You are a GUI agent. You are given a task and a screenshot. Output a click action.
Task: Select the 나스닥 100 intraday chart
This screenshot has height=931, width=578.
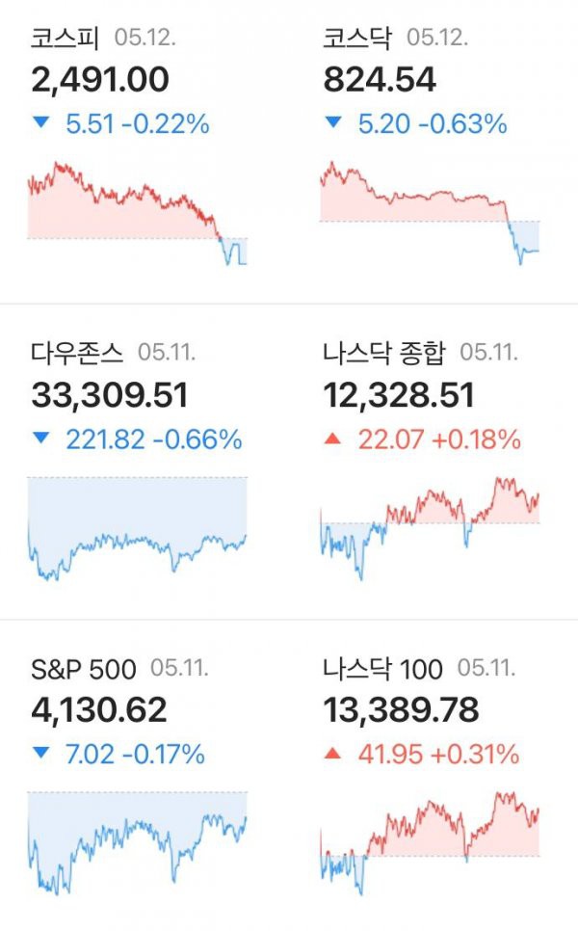click(x=430, y=843)
